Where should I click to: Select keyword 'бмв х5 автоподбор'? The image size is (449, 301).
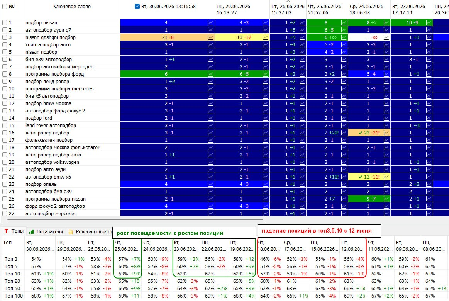pyautogui.click(x=47, y=96)
